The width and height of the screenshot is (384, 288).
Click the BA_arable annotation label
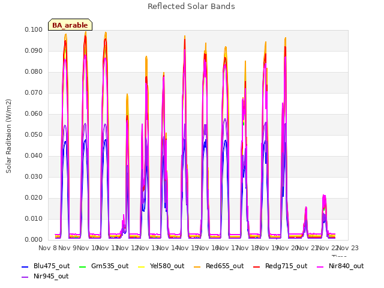70,25
